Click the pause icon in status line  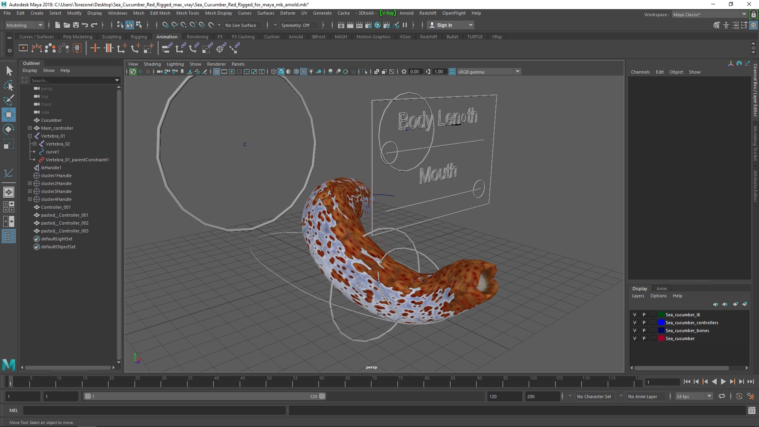[x=405, y=25]
